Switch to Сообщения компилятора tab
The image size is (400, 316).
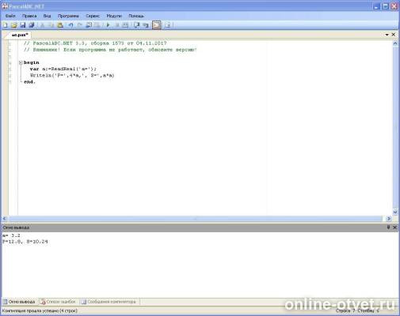[x=109, y=302]
